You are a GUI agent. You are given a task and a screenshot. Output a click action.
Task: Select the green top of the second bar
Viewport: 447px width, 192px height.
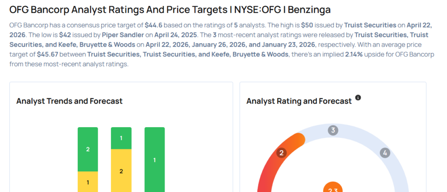click(121, 138)
